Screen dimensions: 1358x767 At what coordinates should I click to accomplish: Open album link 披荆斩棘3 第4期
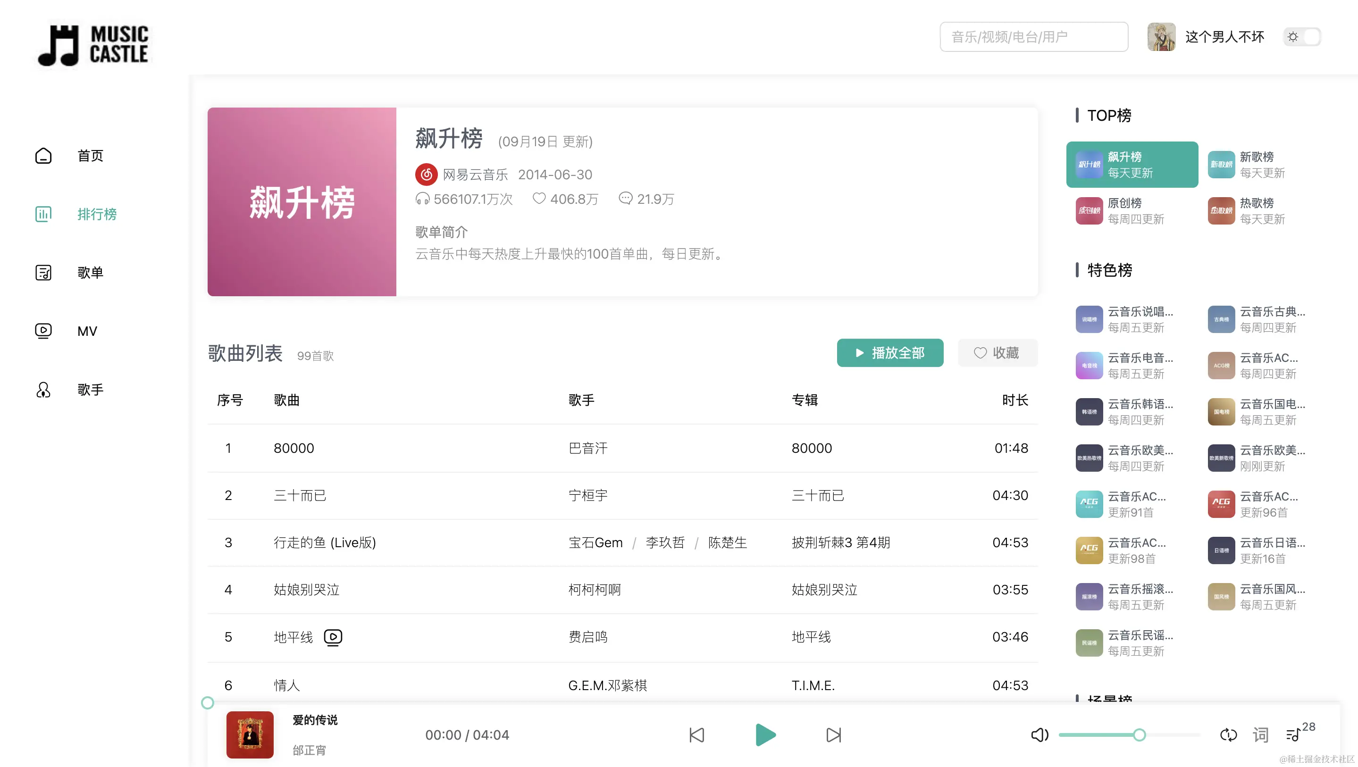click(x=841, y=542)
